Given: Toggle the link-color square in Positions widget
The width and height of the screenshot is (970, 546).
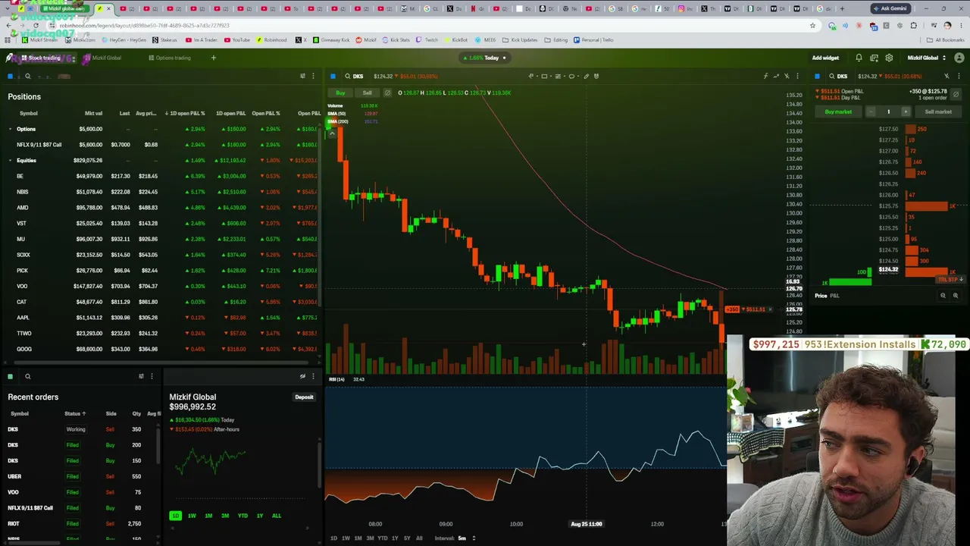Looking at the screenshot, I should 10,76.
